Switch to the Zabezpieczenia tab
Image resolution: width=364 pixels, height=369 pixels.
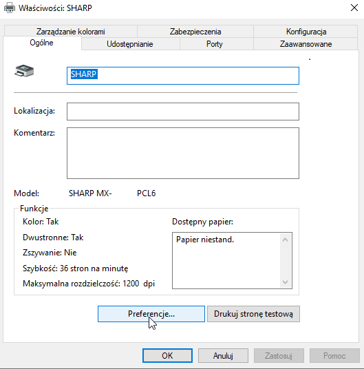195,31
